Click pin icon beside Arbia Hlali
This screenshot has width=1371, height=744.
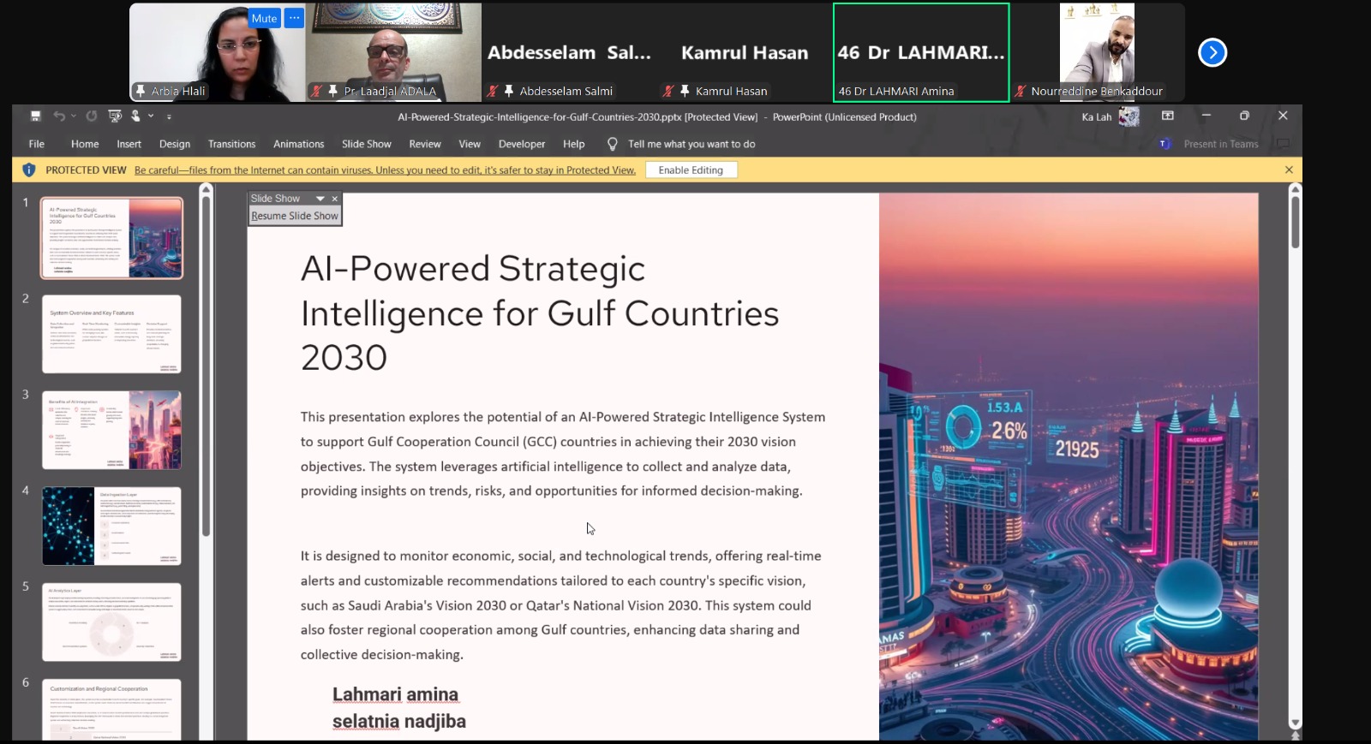[x=141, y=91]
